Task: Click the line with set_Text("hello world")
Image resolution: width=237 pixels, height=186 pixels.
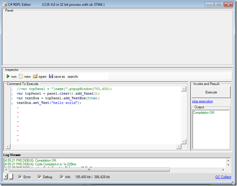Action: click(49, 103)
